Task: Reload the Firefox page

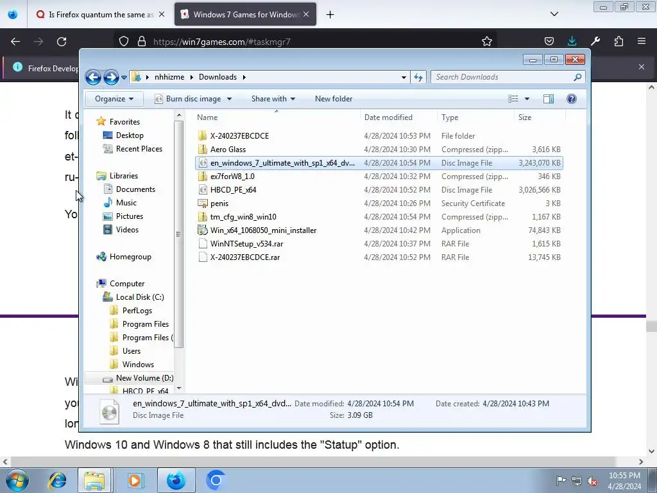Action: [62, 42]
